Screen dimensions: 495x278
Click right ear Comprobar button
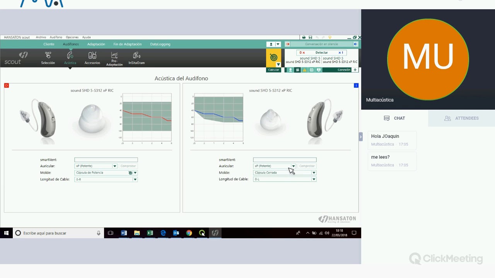(x=128, y=166)
